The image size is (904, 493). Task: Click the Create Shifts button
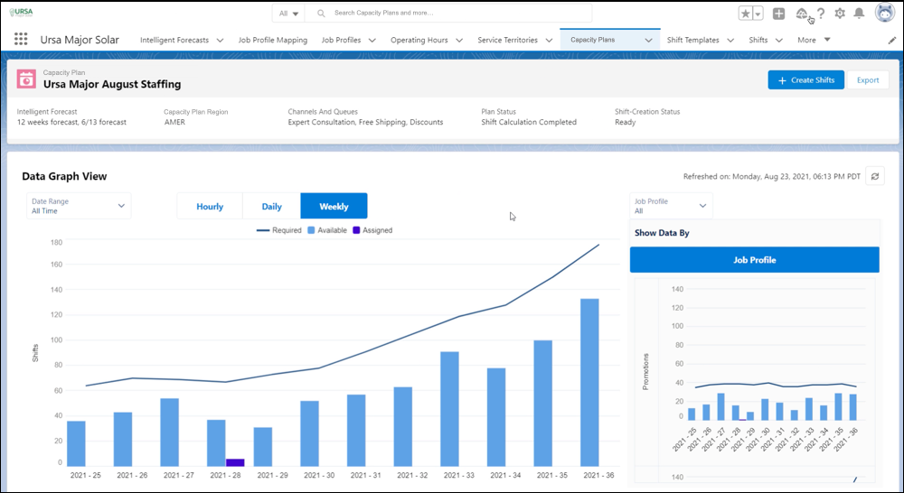point(806,80)
